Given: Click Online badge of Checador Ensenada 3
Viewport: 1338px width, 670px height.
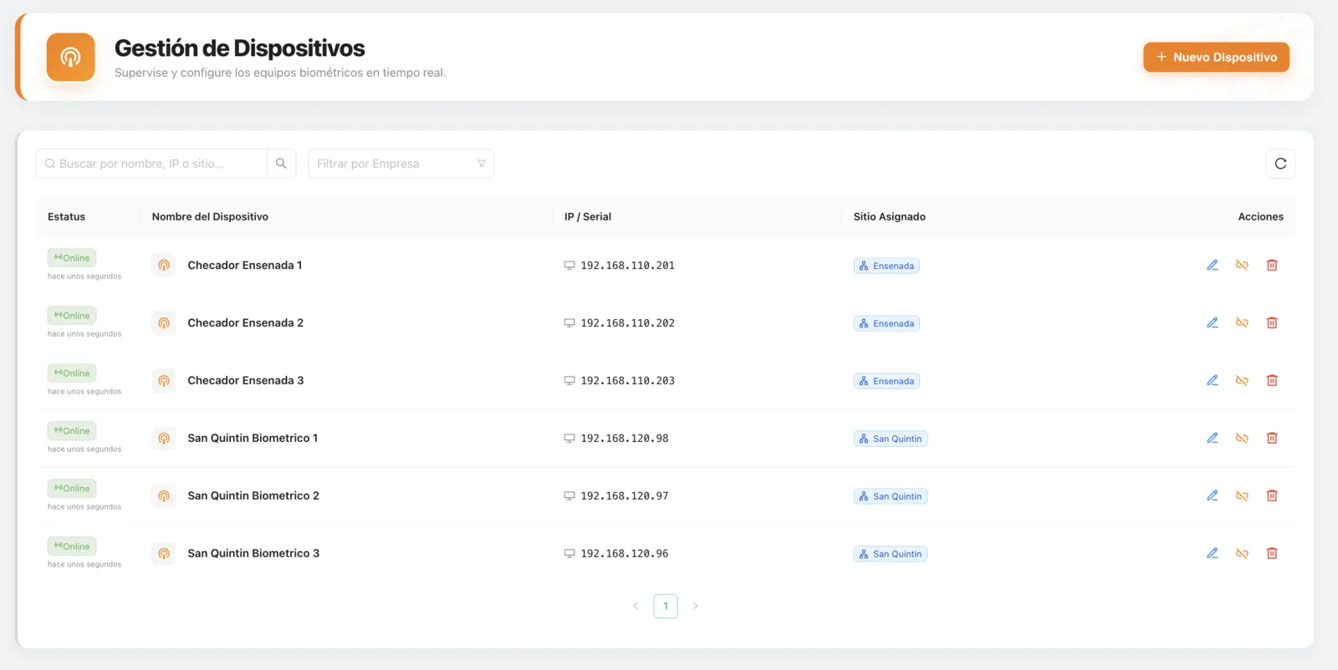Looking at the screenshot, I should tap(72, 373).
